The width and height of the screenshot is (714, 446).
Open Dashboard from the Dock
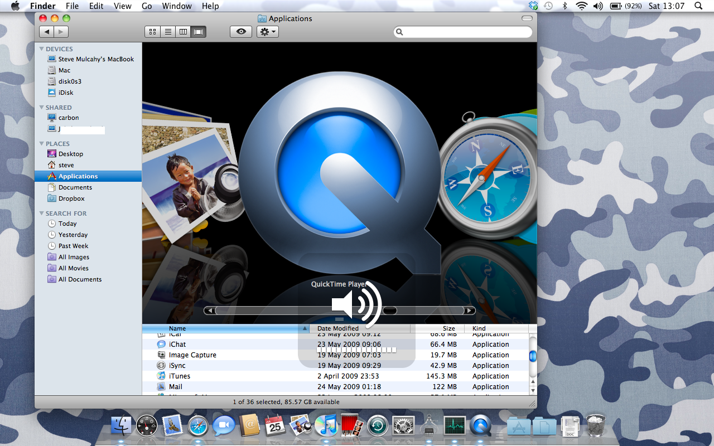coord(147,426)
